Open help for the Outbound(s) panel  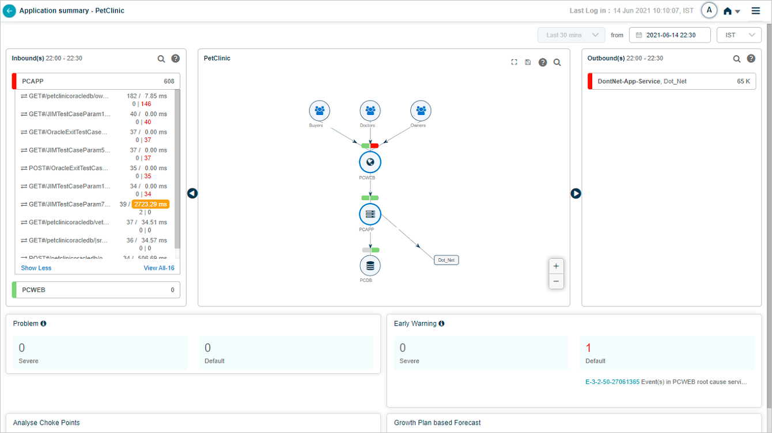click(x=751, y=59)
